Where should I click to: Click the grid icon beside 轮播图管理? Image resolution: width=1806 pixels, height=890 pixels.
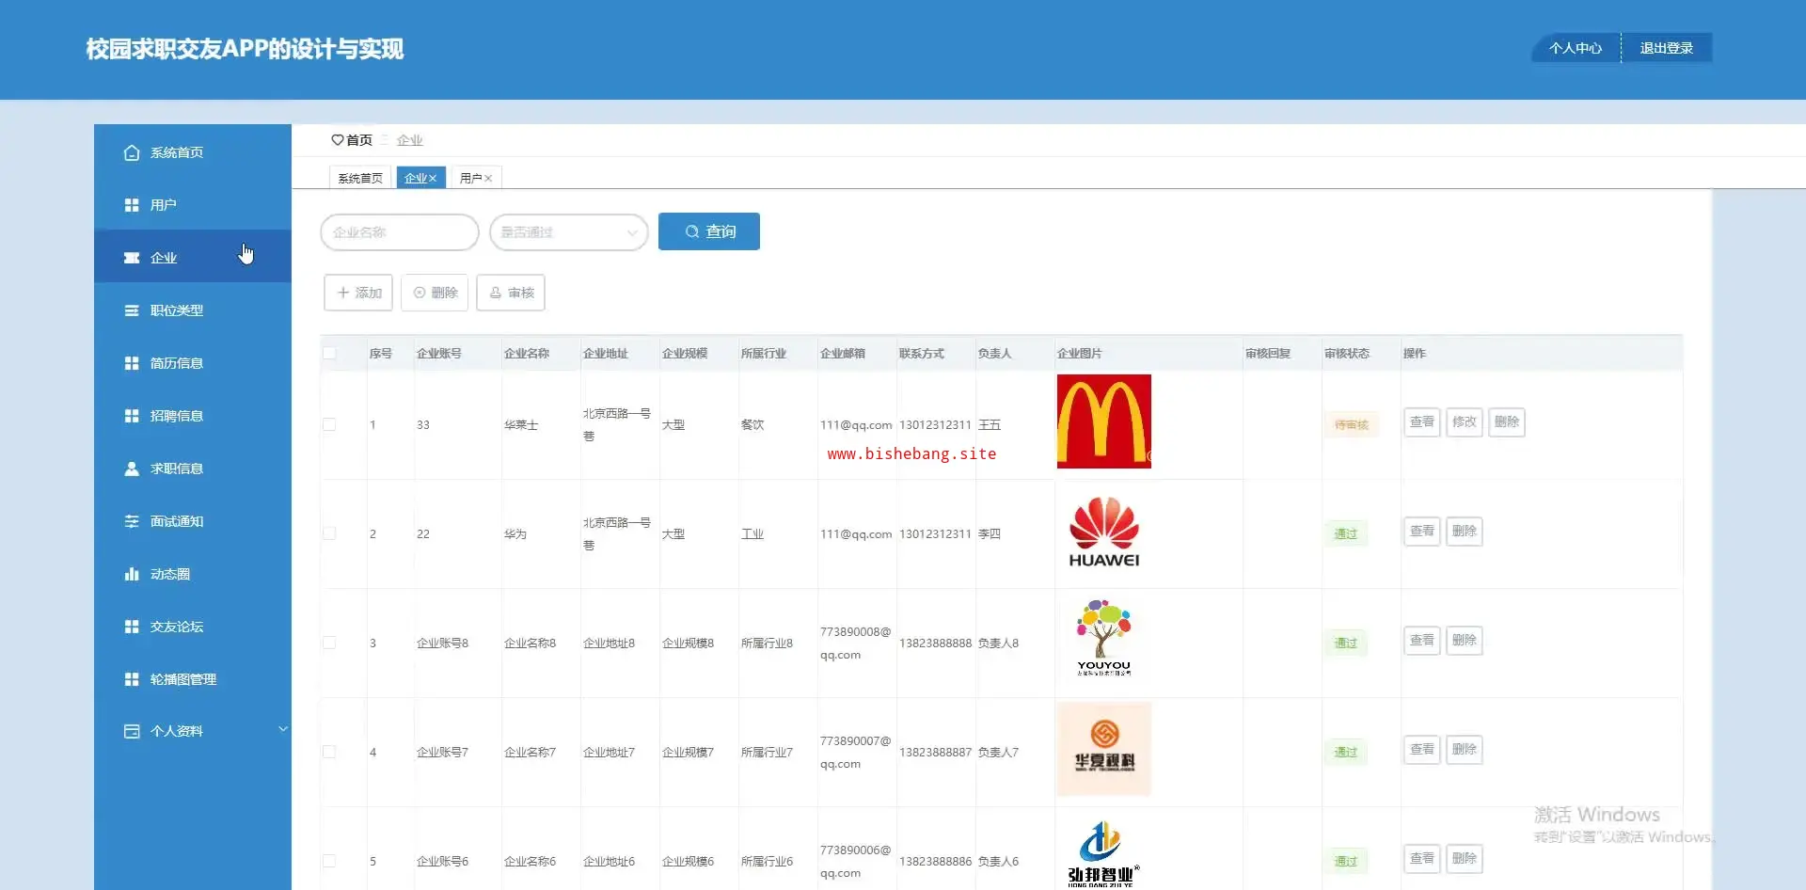[132, 679]
